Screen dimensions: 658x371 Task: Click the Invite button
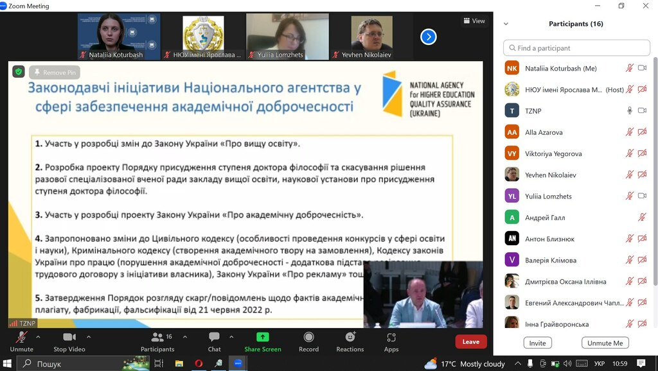pos(537,343)
